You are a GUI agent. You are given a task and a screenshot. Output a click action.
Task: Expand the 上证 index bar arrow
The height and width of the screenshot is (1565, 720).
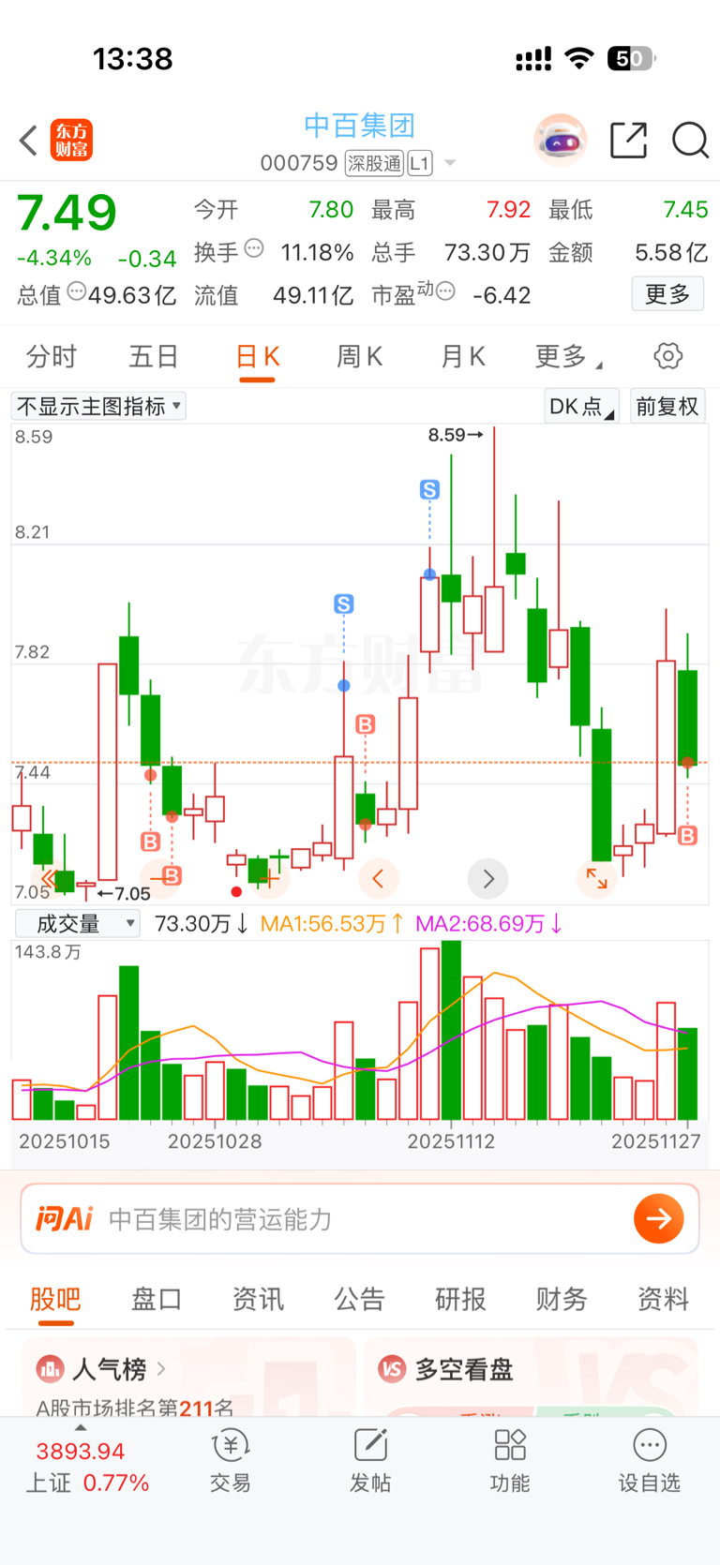tap(81, 1427)
